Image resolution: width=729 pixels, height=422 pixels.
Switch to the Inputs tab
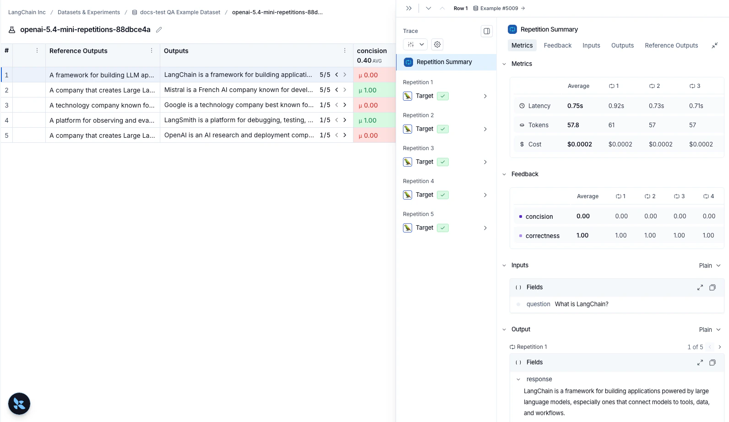point(591,45)
